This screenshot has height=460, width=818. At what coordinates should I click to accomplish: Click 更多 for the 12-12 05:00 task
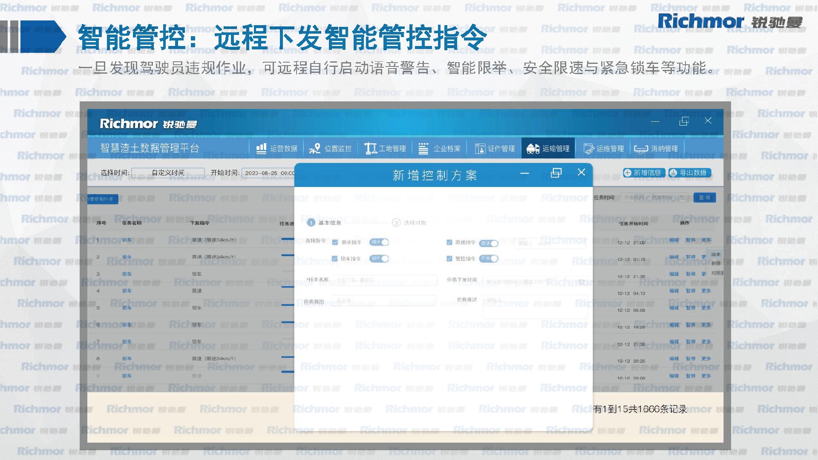coord(706,308)
